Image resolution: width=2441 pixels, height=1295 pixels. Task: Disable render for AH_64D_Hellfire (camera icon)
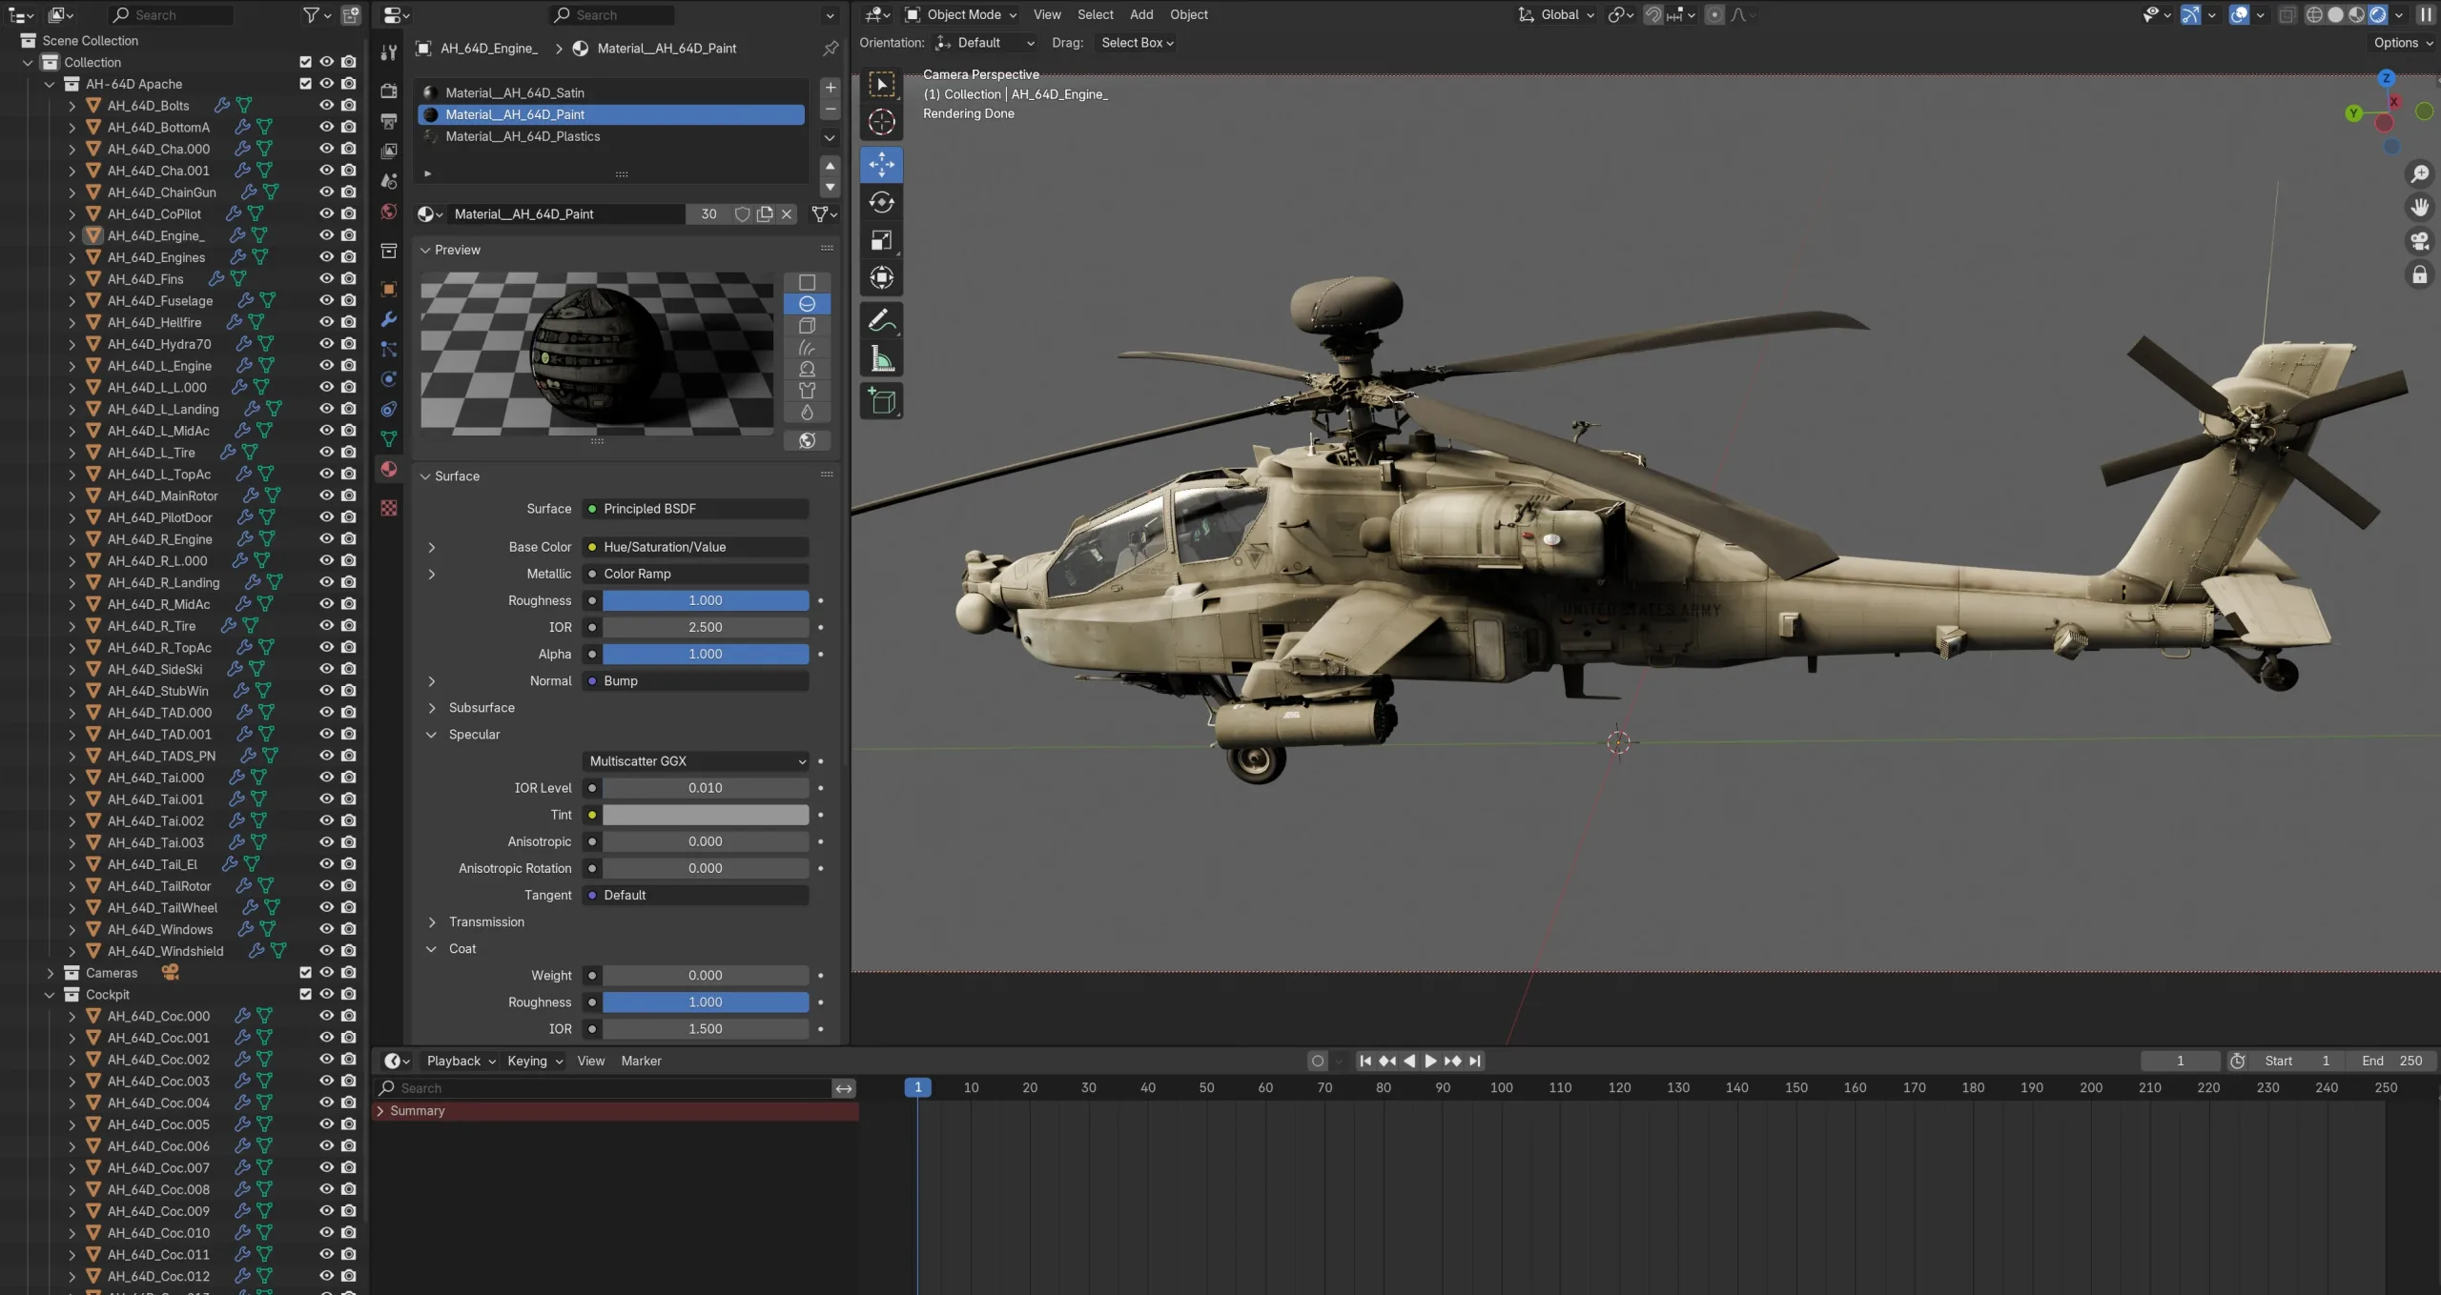point(349,322)
